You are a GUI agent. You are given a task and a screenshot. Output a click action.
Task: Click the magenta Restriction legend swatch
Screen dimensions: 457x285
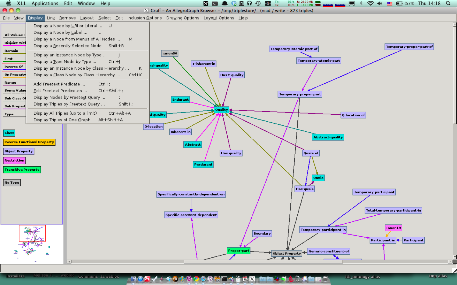(14, 160)
